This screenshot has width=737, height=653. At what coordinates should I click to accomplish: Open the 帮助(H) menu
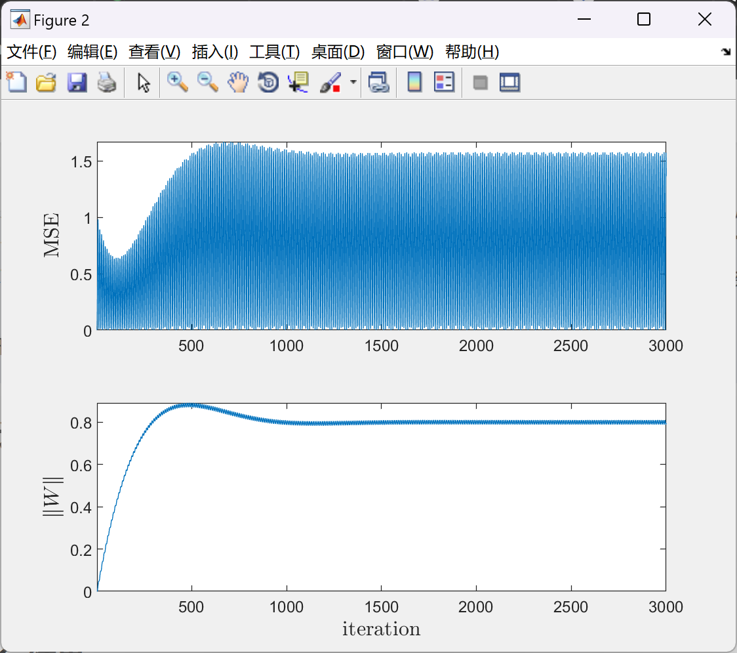point(472,52)
